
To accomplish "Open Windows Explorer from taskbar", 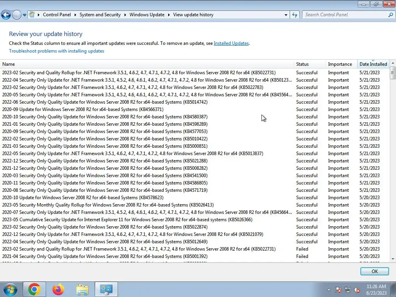I will coord(82,289).
